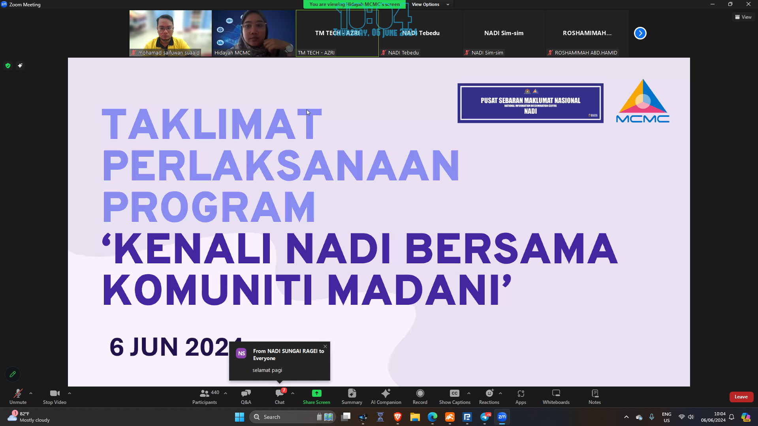Image resolution: width=758 pixels, height=426 pixels.
Task: Open volume control in system tray
Action: pyautogui.click(x=690, y=417)
